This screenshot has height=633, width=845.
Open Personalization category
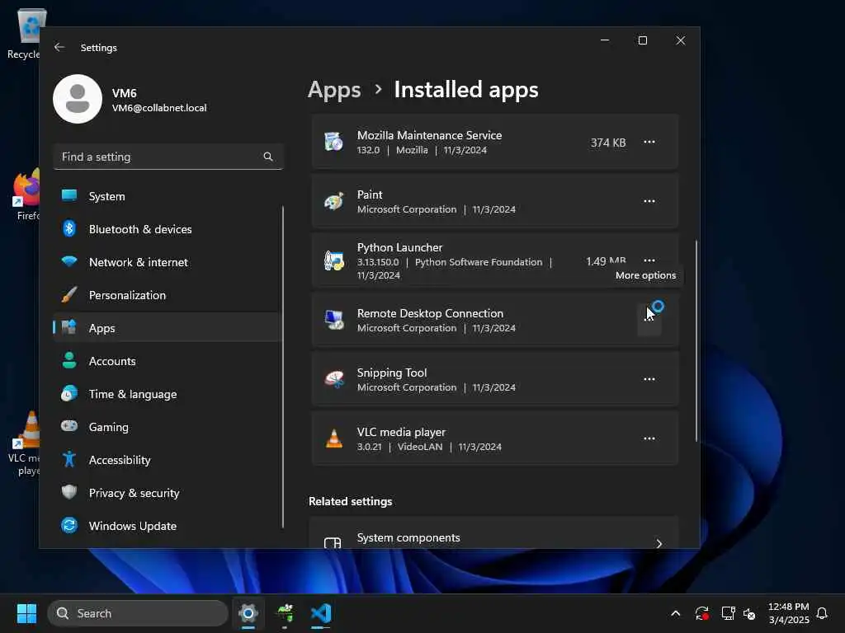pos(168,295)
